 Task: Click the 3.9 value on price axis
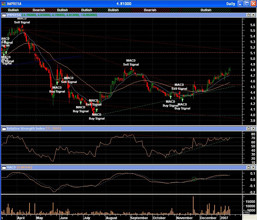[x=253, y=120]
